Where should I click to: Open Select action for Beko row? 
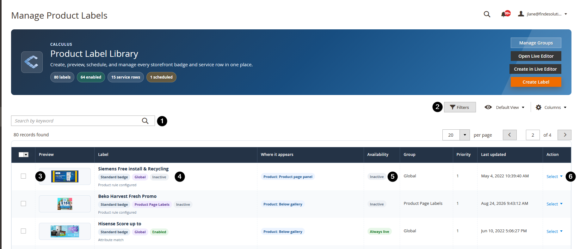coord(554,204)
